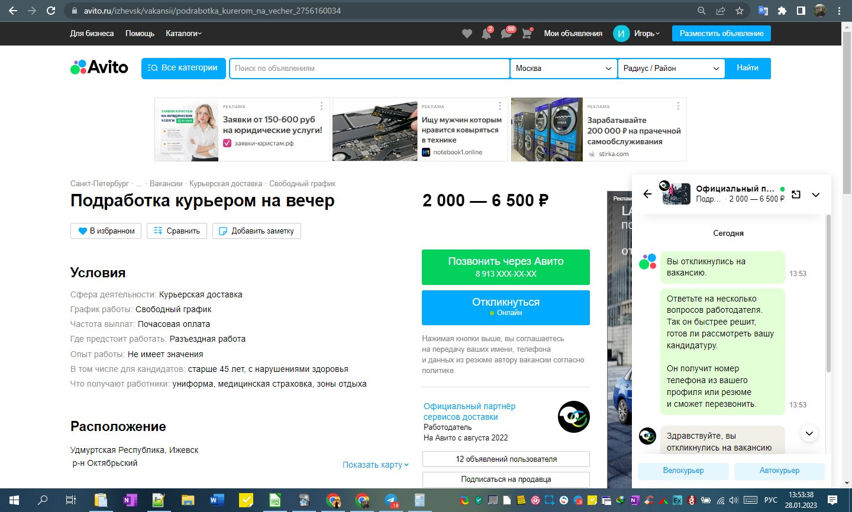Click the zoom magnifier icon in address bar
Screen dimensions: 852x512
pyautogui.click(x=702, y=11)
